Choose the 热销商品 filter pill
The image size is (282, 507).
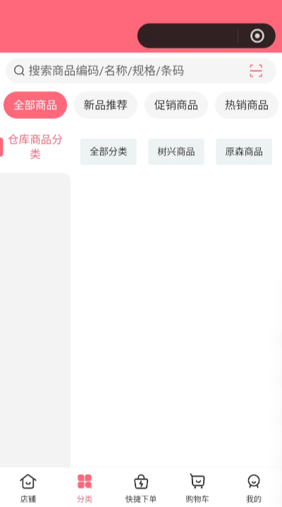pyautogui.click(x=247, y=105)
